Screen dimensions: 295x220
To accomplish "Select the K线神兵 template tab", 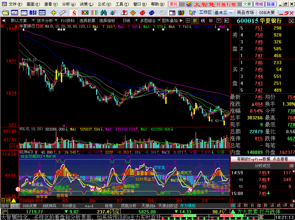I will [49, 206].
